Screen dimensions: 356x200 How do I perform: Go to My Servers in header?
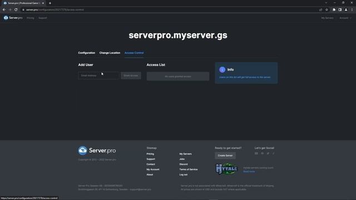[327, 18]
